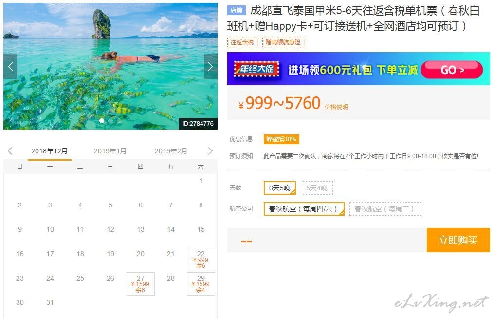Go to earlier months with calendar left chevron

[10, 151]
